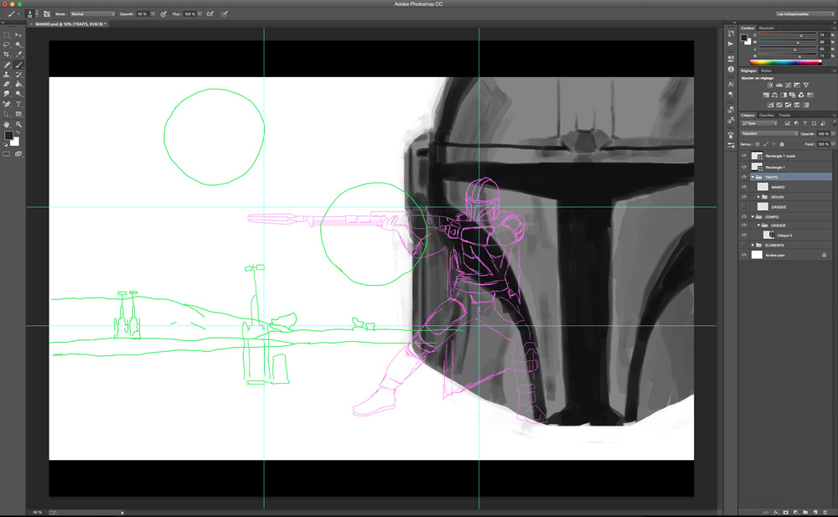Select the Crop tool
Screen dimensions: 838x517
(7, 54)
